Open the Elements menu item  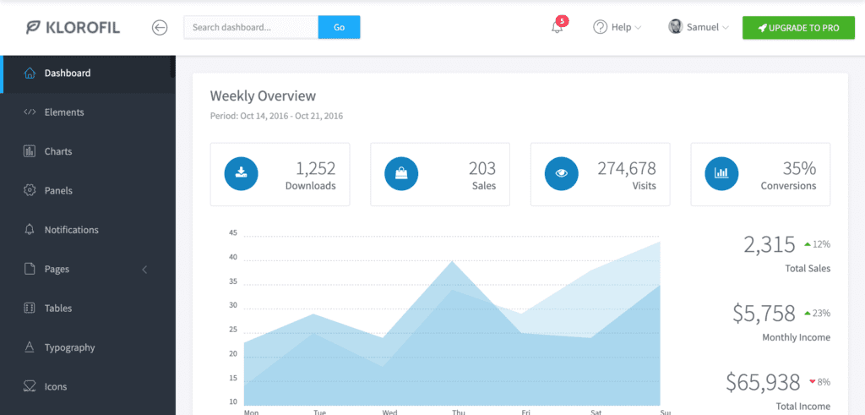click(x=88, y=112)
